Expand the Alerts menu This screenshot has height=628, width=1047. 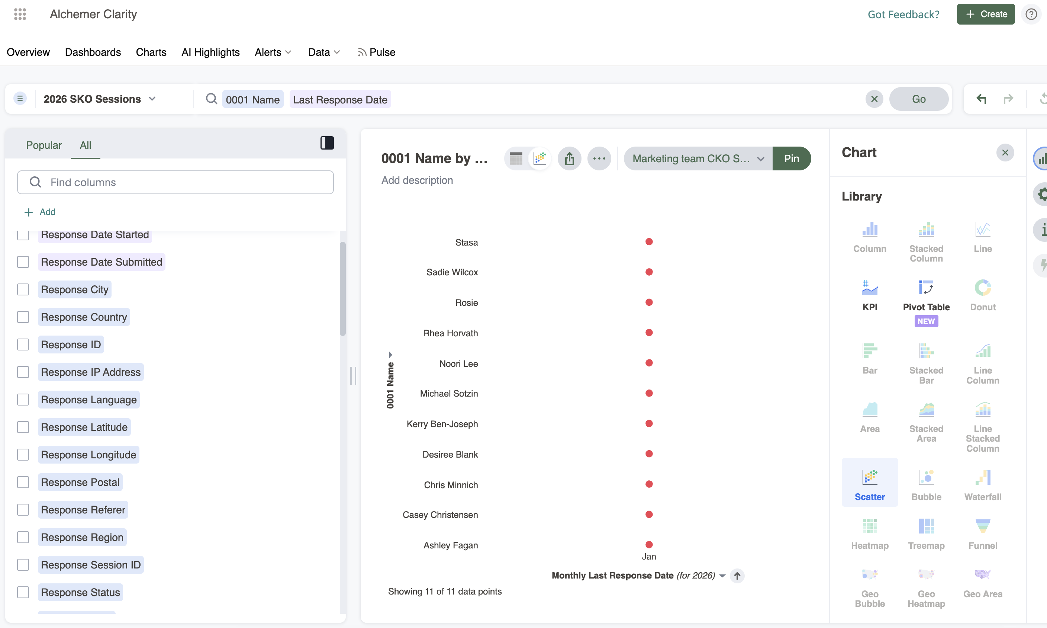(273, 52)
